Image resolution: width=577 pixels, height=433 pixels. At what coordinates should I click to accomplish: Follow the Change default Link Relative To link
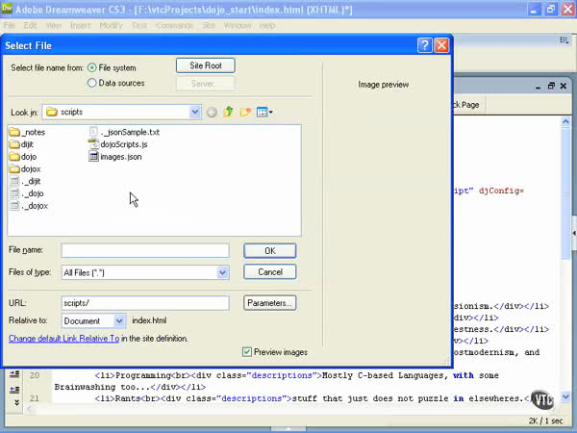click(x=63, y=339)
